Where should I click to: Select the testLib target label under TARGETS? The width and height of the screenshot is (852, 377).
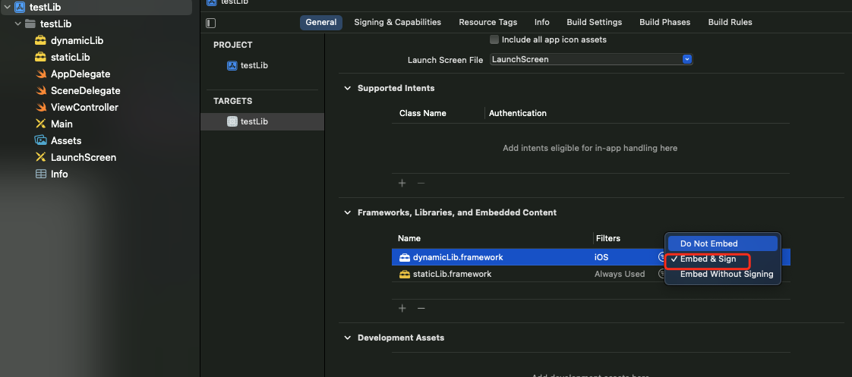[254, 121]
